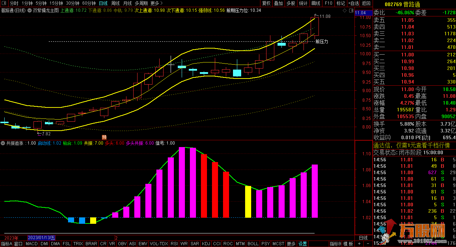The image size is (456, 247).
Task: Apply the CR indicator
Action: [x=103, y=244]
